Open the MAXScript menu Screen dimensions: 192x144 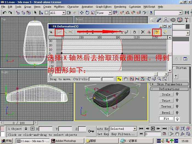(x=149, y=7)
